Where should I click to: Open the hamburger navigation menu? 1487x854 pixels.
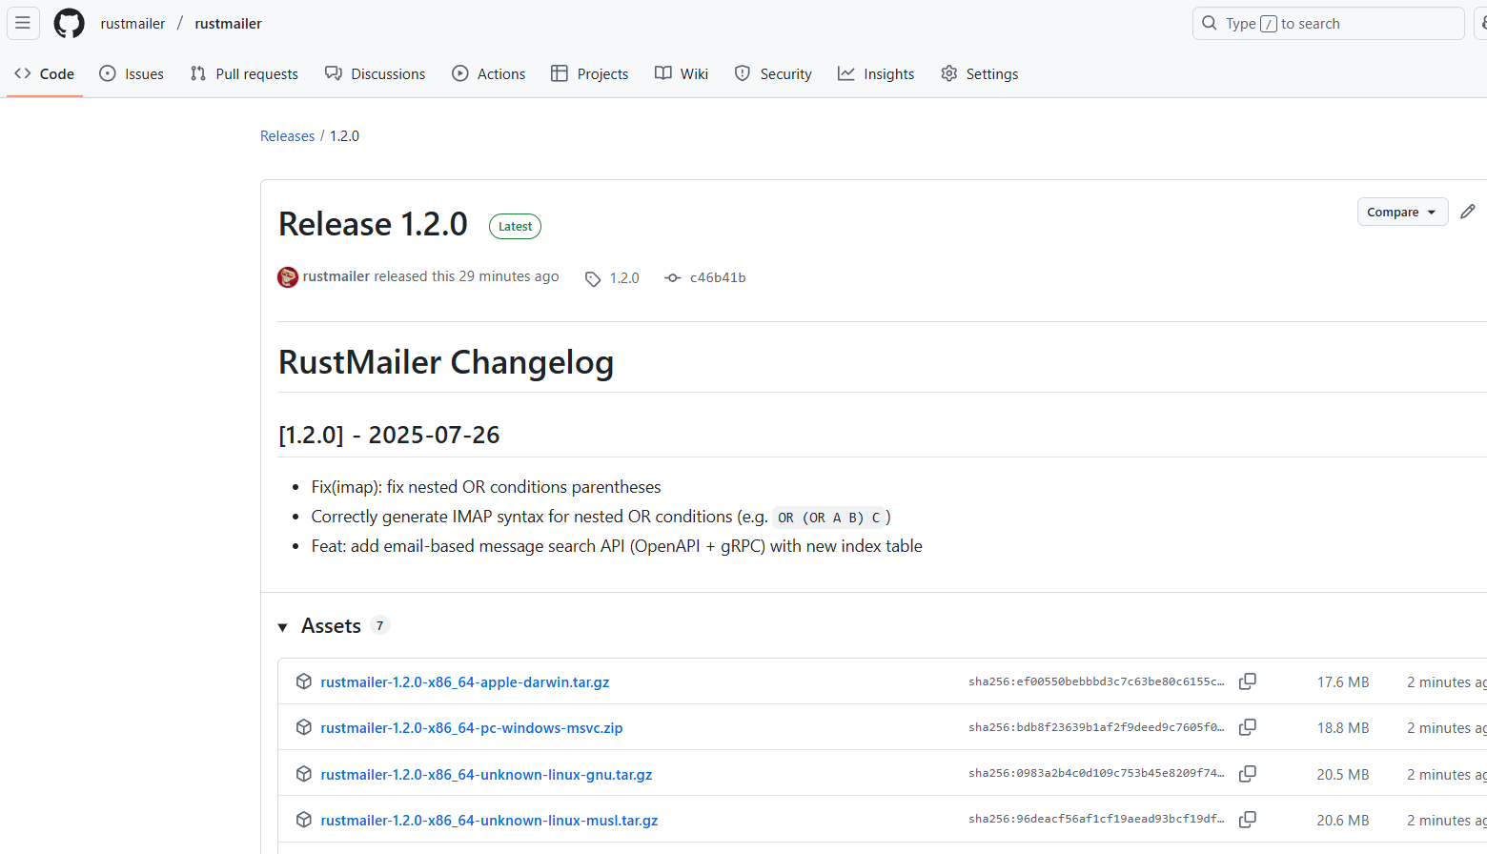pyautogui.click(x=23, y=23)
